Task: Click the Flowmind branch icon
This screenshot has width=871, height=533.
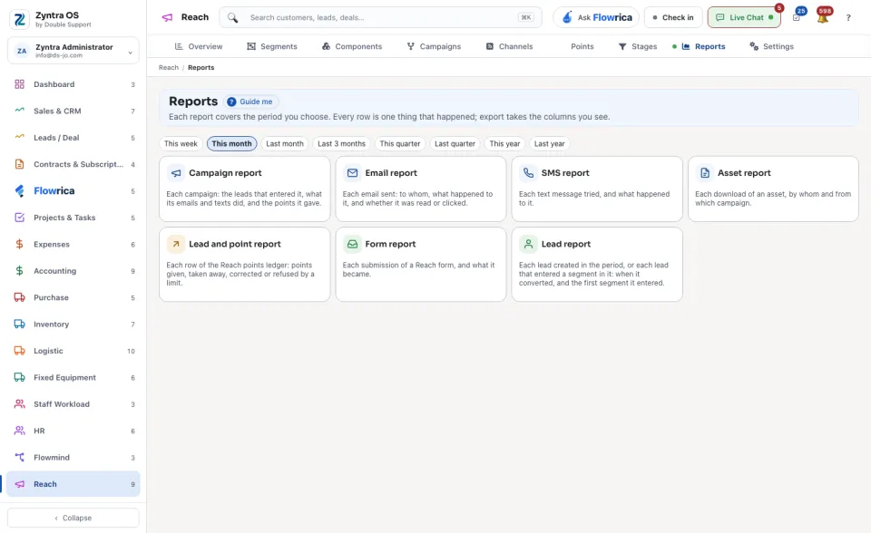Action: pos(19,458)
